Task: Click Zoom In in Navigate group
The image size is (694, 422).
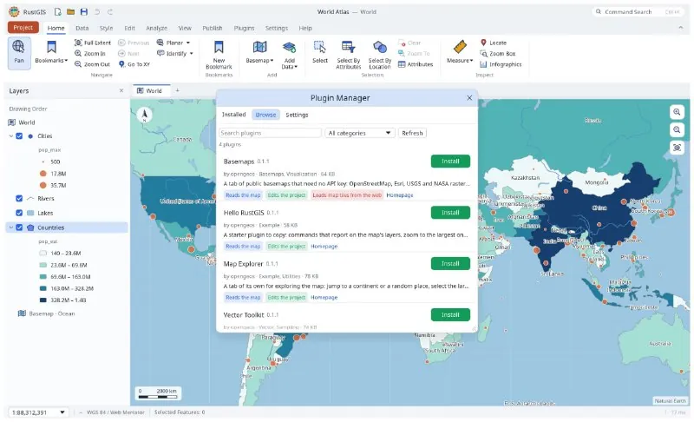Action: coord(90,53)
